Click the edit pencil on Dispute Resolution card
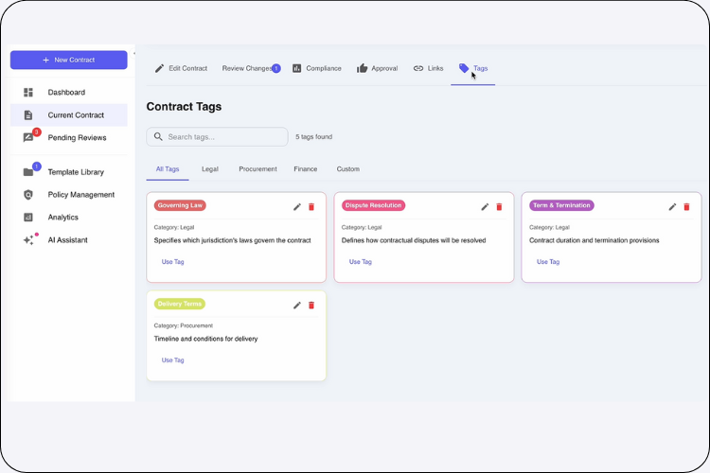The width and height of the screenshot is (710, 473). coord(485,206)
